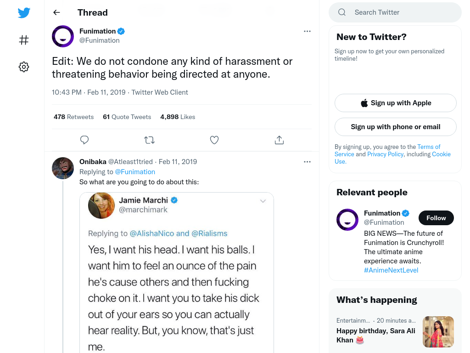Open the Explore hashtag icon
This screenshot has width=470, height=353.
pos(24,40)
